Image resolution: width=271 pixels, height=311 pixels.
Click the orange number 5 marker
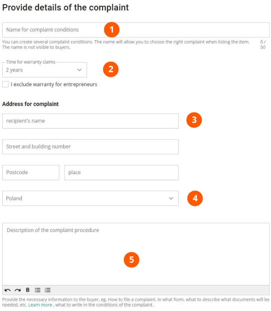[132, 260]
